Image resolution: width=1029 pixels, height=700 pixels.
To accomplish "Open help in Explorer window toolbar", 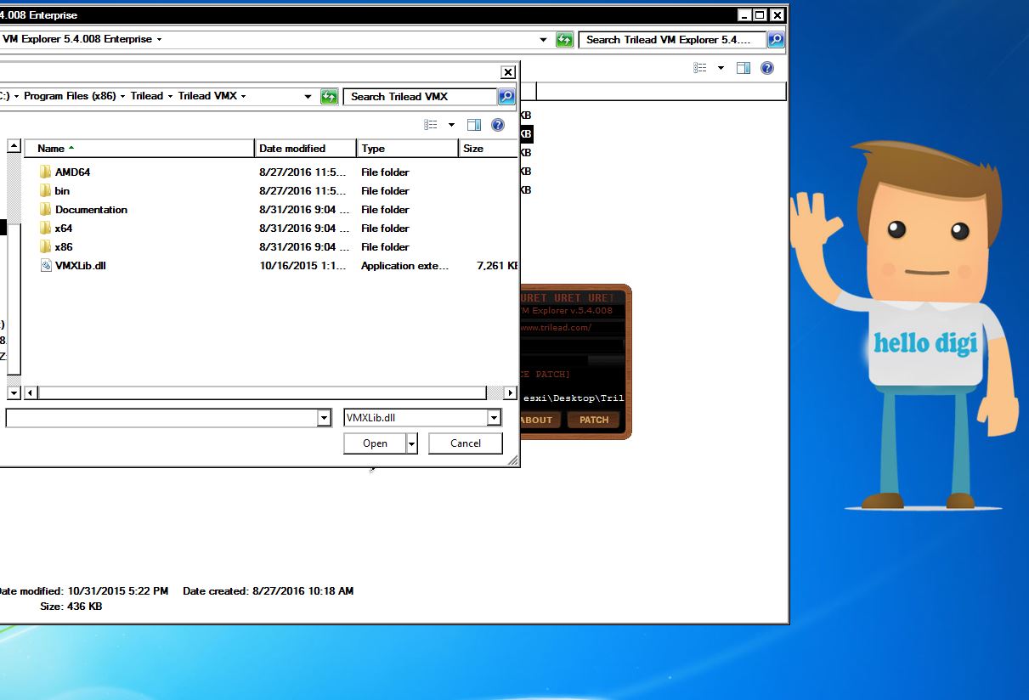I will pos(767,68).
